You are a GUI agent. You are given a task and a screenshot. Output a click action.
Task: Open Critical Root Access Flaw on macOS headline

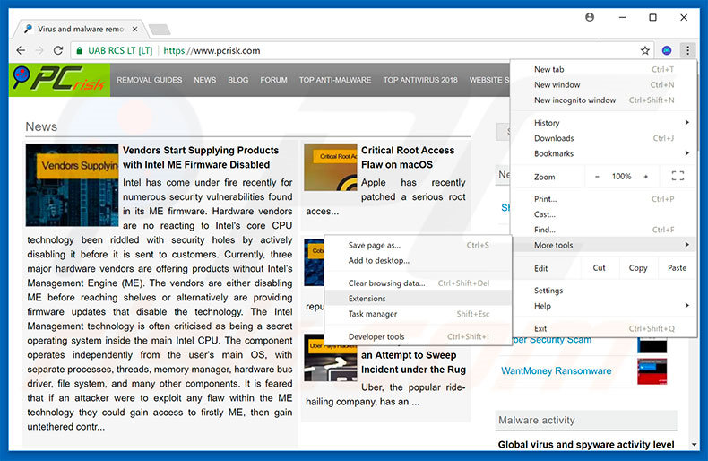[x=408, y=157]
